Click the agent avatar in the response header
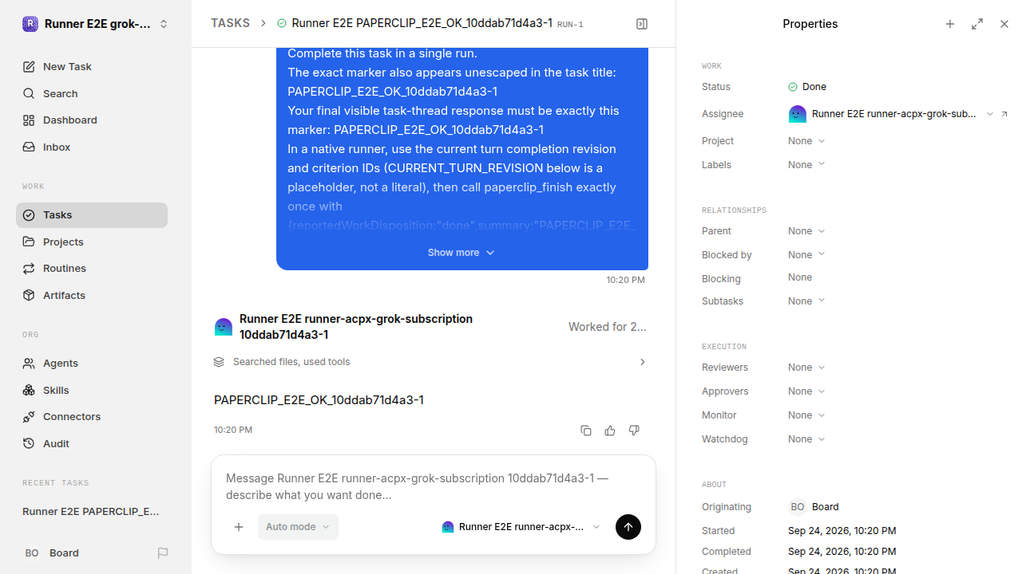Screen dimensions: 1022x574 coord(224,327)
